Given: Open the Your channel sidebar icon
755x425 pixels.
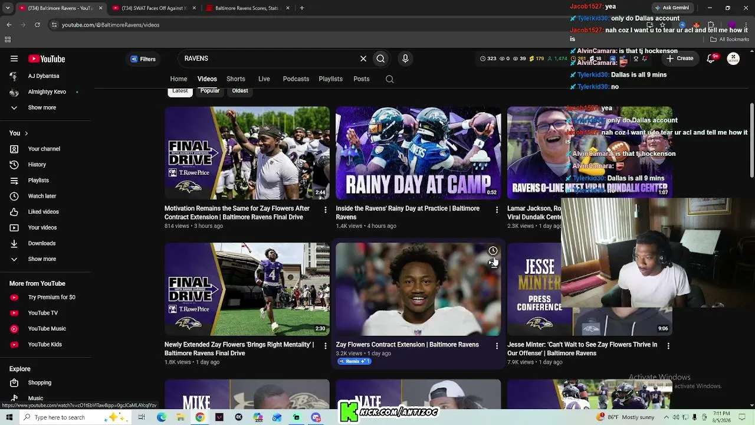Looking at the screenshot, I should pyautogui.click(x=14, y=149).
